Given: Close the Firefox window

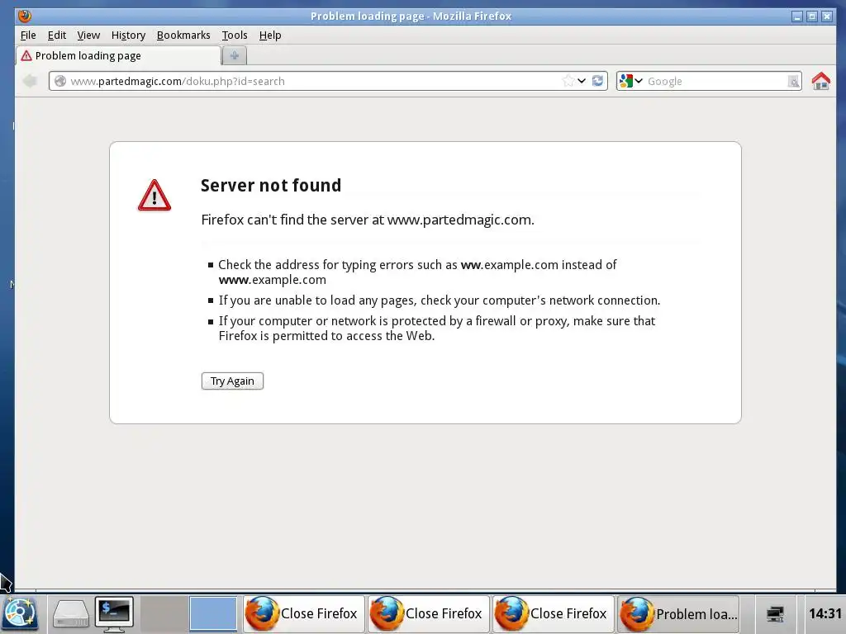Looking at the screenshot, I should pyautogui.click(x=827, y=17).
